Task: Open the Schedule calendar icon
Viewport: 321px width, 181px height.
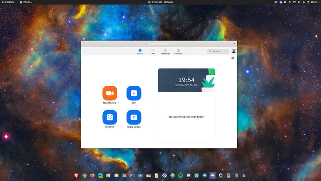Action: 110,117
